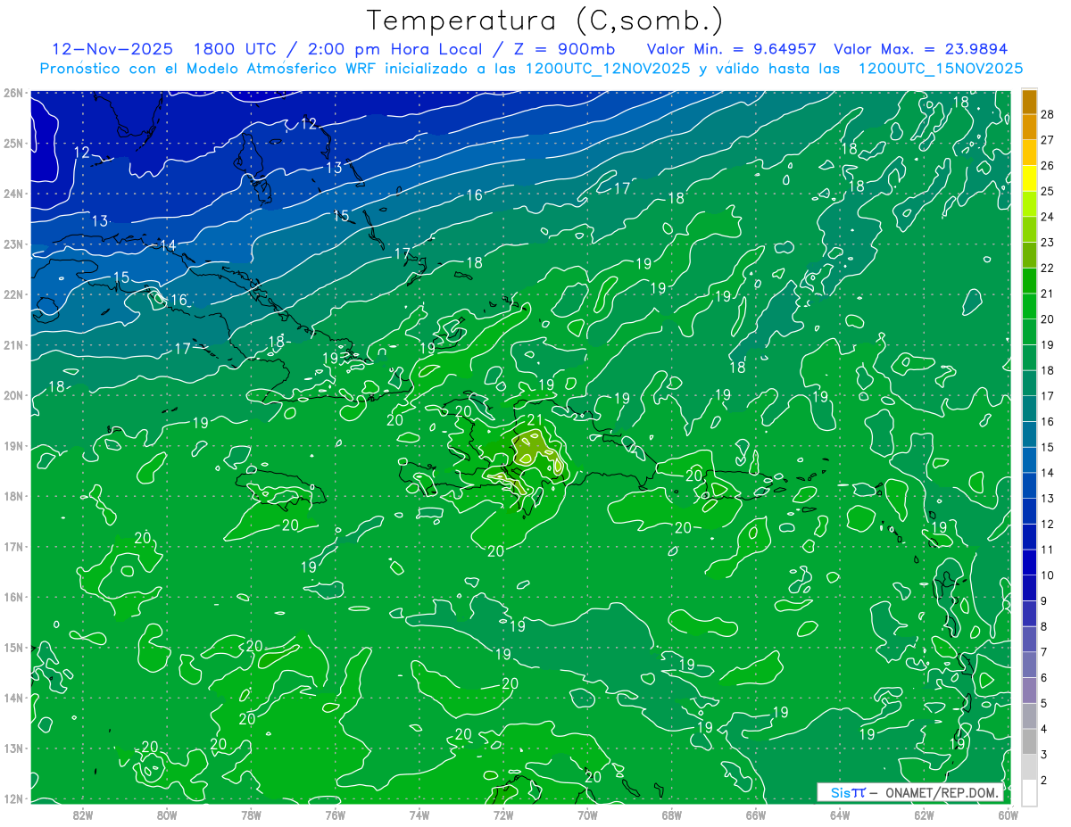Click the 25N latitude axis label
Screen dimensions: 1071x827
click(x=13, y=144)
